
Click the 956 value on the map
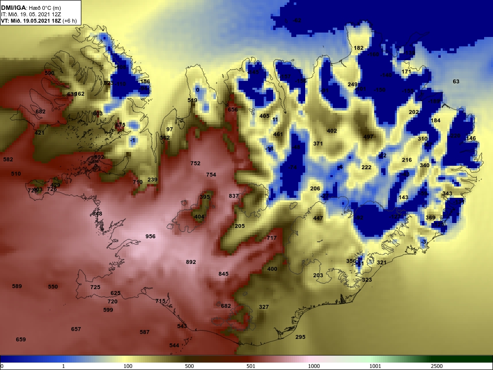pos(150,236)
